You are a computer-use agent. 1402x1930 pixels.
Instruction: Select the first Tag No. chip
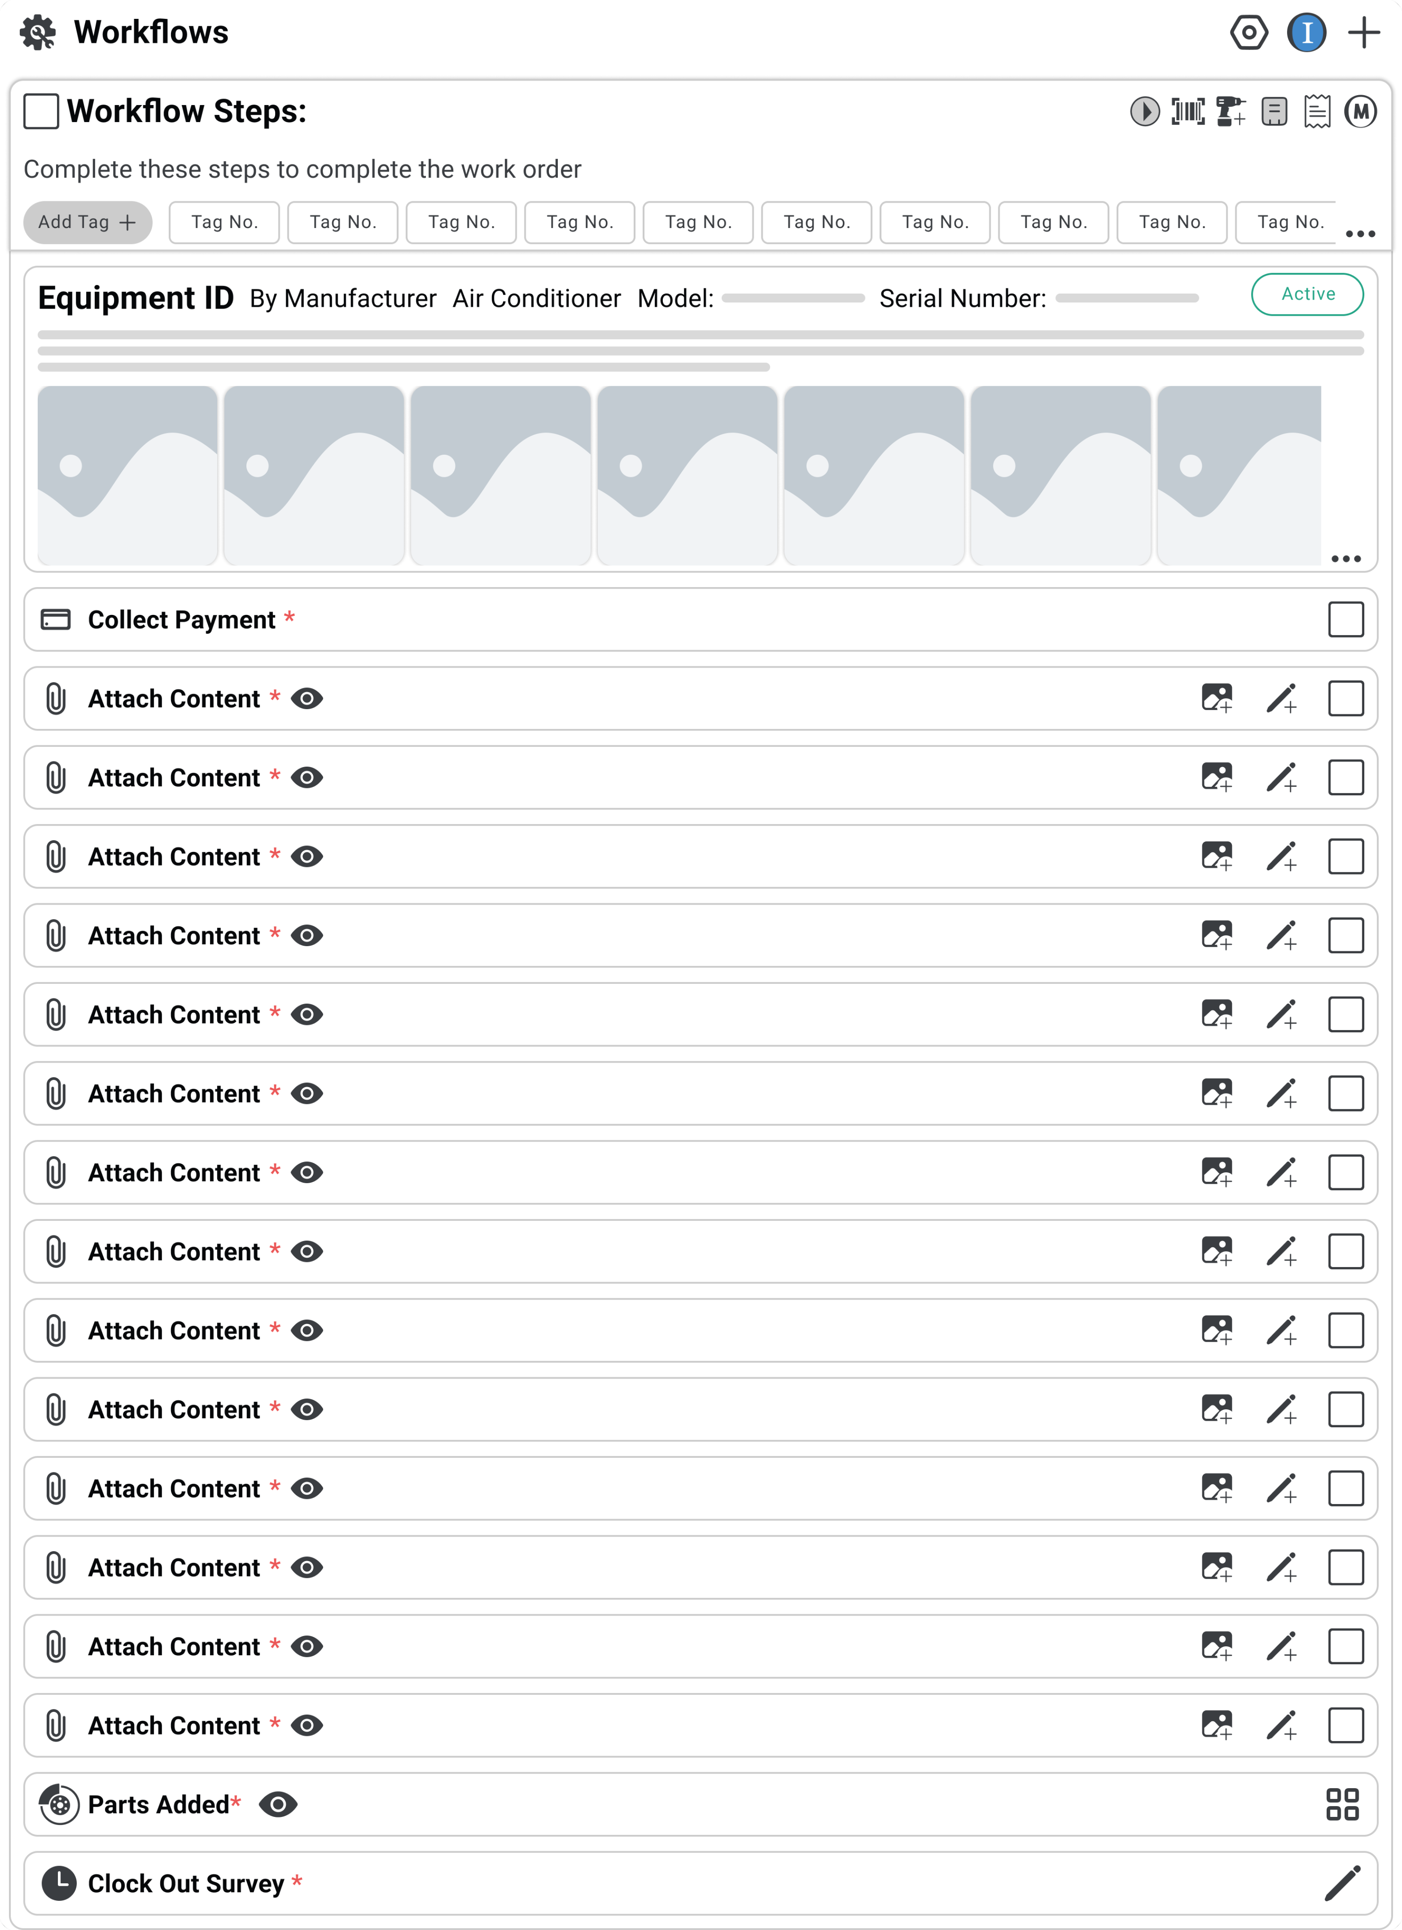[224, 223]
